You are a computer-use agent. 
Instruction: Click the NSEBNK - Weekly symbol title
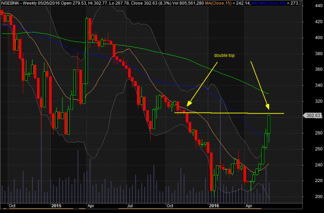click(x=18, y=3)
